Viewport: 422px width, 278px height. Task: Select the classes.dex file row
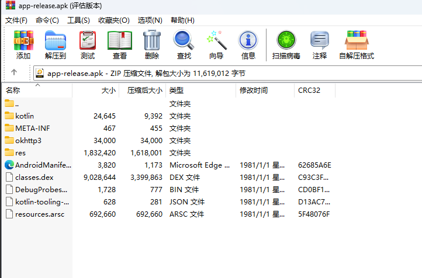pos(34,177)
